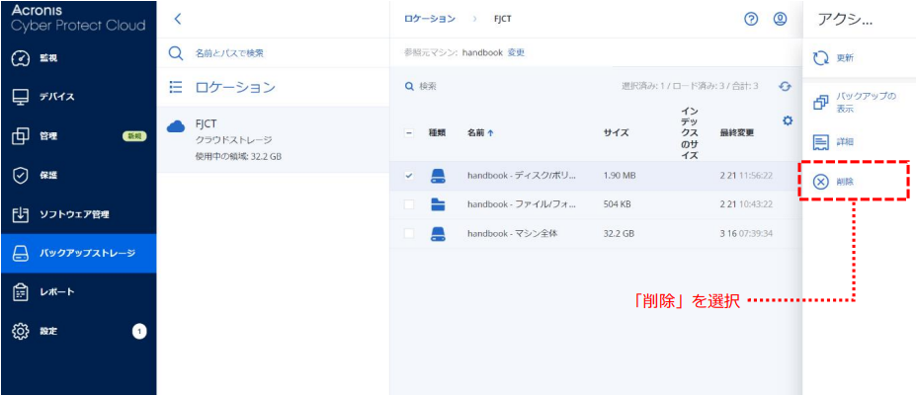Open the column settings gear icon

coord(788,120)
